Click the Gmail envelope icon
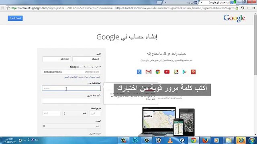The image size is (257, 144). 148,72
